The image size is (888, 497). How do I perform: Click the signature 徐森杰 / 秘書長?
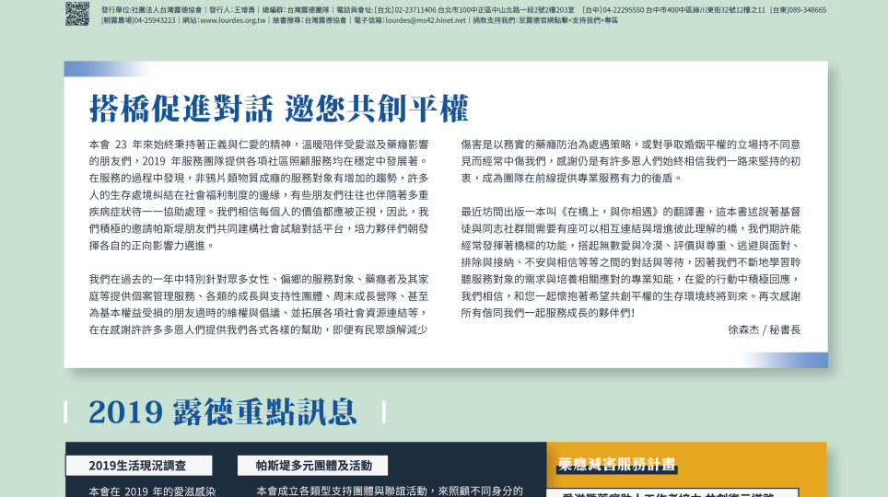click(764, 329)
